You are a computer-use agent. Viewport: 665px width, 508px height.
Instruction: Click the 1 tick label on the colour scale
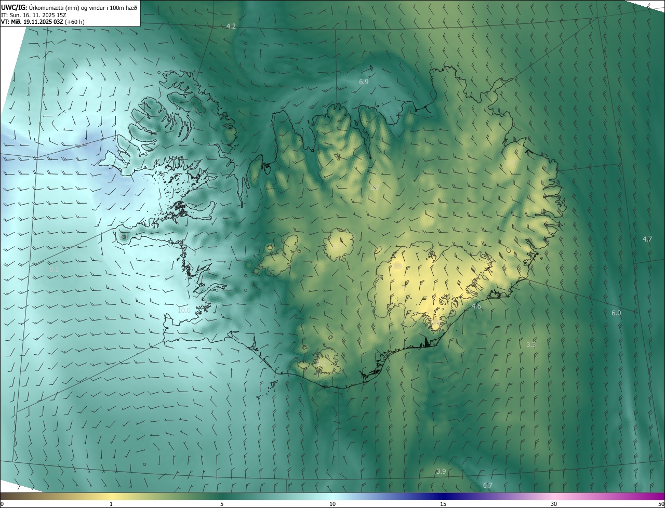click(x=111, y=504)
